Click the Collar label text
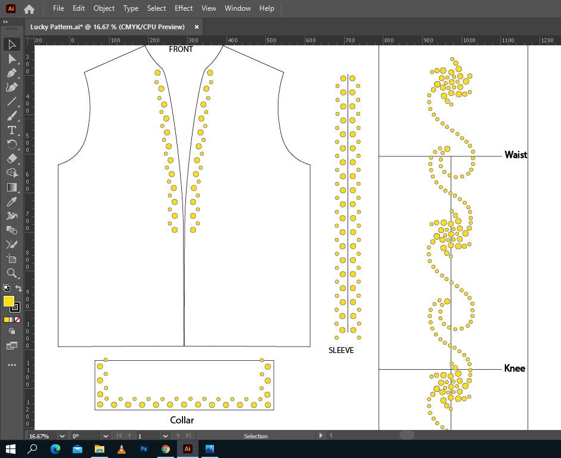The height and width of the screenshot is (458, 561). (x=182, y=420)
